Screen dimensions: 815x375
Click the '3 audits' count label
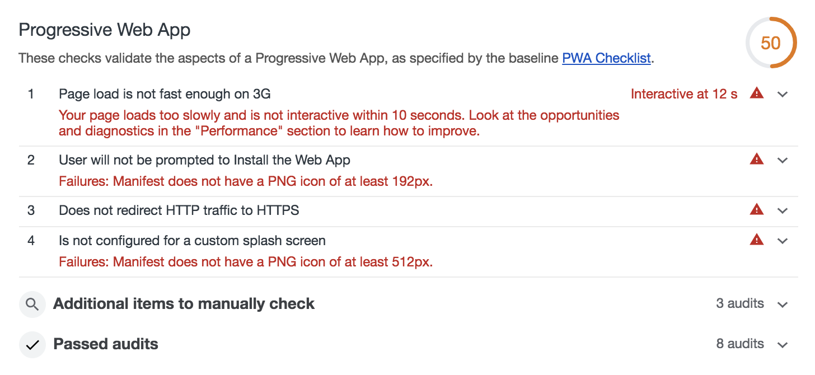[x=740, y=303]
